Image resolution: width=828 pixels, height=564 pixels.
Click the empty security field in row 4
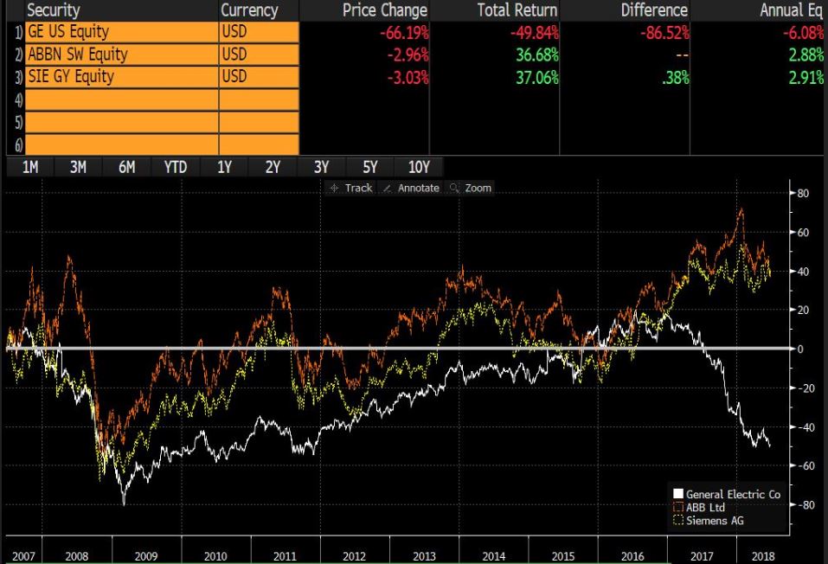121,99
